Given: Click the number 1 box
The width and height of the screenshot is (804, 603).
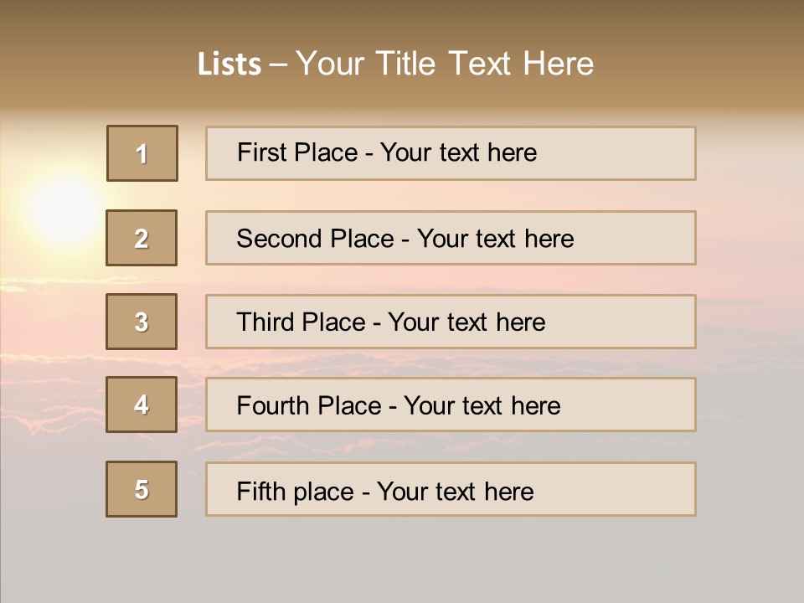Looking at the screenshot, I should pos(142,153).
